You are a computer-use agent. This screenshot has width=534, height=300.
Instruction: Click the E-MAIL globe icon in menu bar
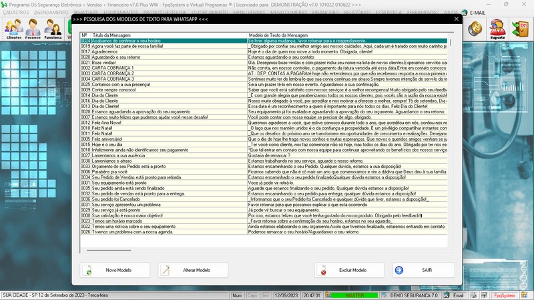tap(465, 13)
